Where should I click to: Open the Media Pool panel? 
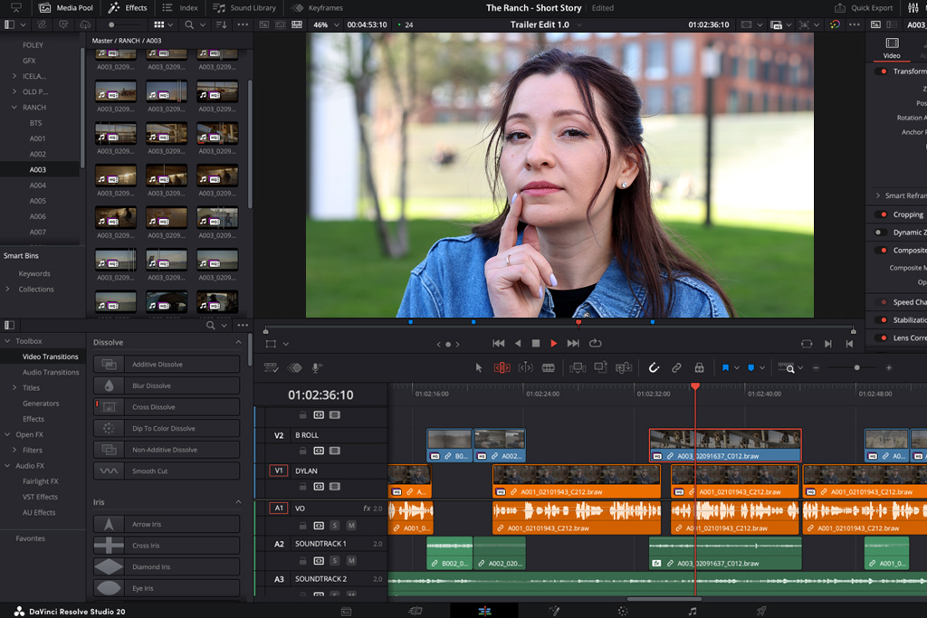[x=66, y=7]
